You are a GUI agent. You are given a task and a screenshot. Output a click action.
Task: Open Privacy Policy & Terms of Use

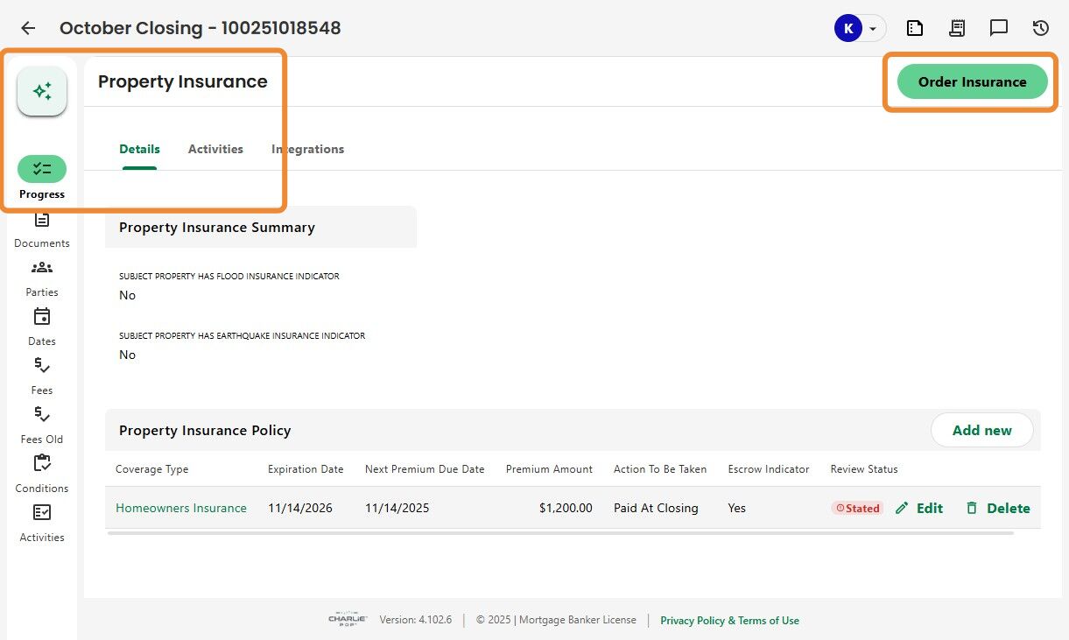(729, 621)
